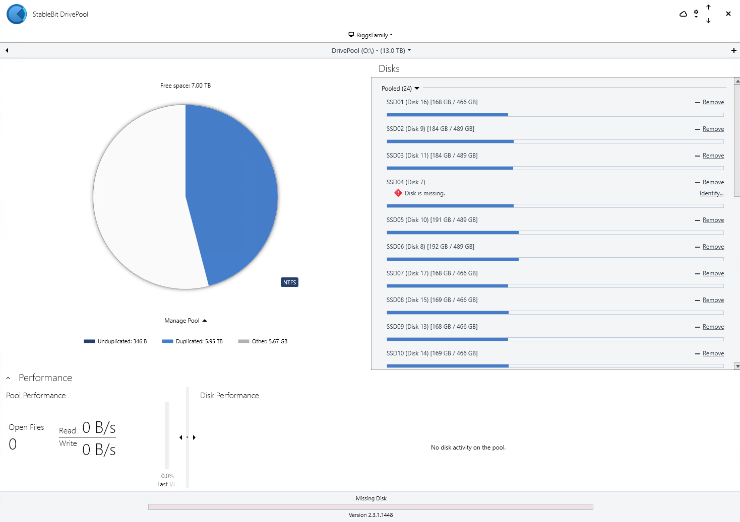Click 'Unduplicated: 346 B' legend text
Image resolution: width=740 pixels, height=522 pixels.
(x=122, y=341)
